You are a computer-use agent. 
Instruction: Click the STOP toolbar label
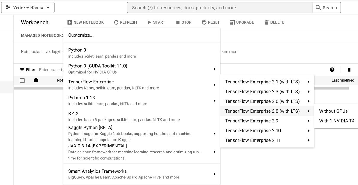pos(186,22)
